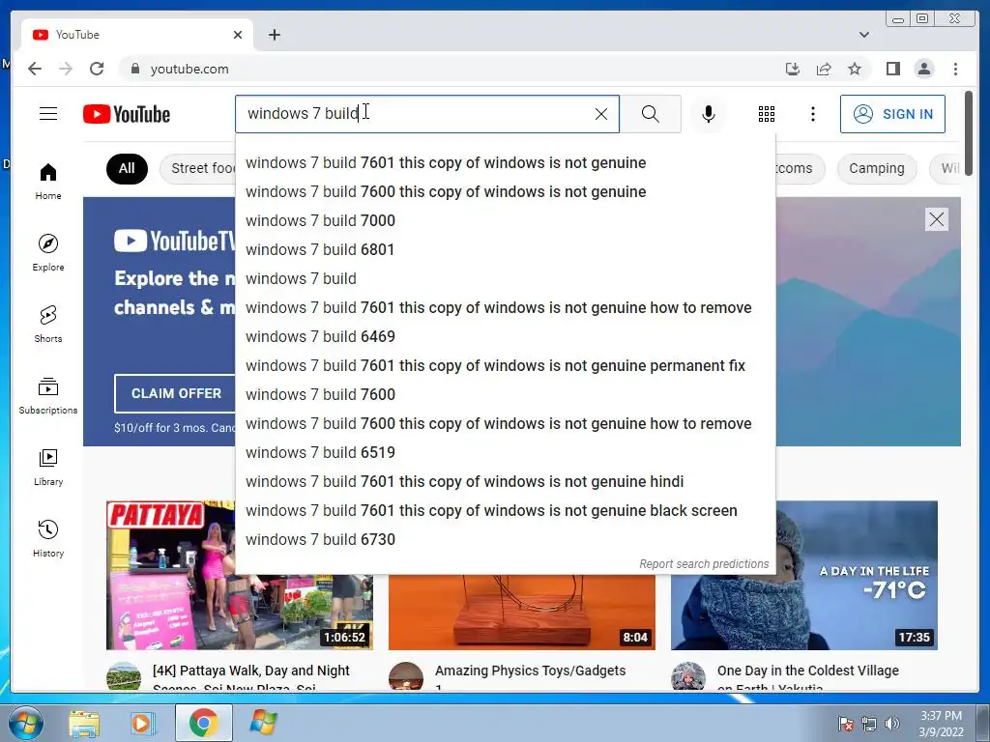Image resolution: width=990 pixels, height=742 pixels.
Task: Select the All filter chip
Action: click(x=127, y=168)
